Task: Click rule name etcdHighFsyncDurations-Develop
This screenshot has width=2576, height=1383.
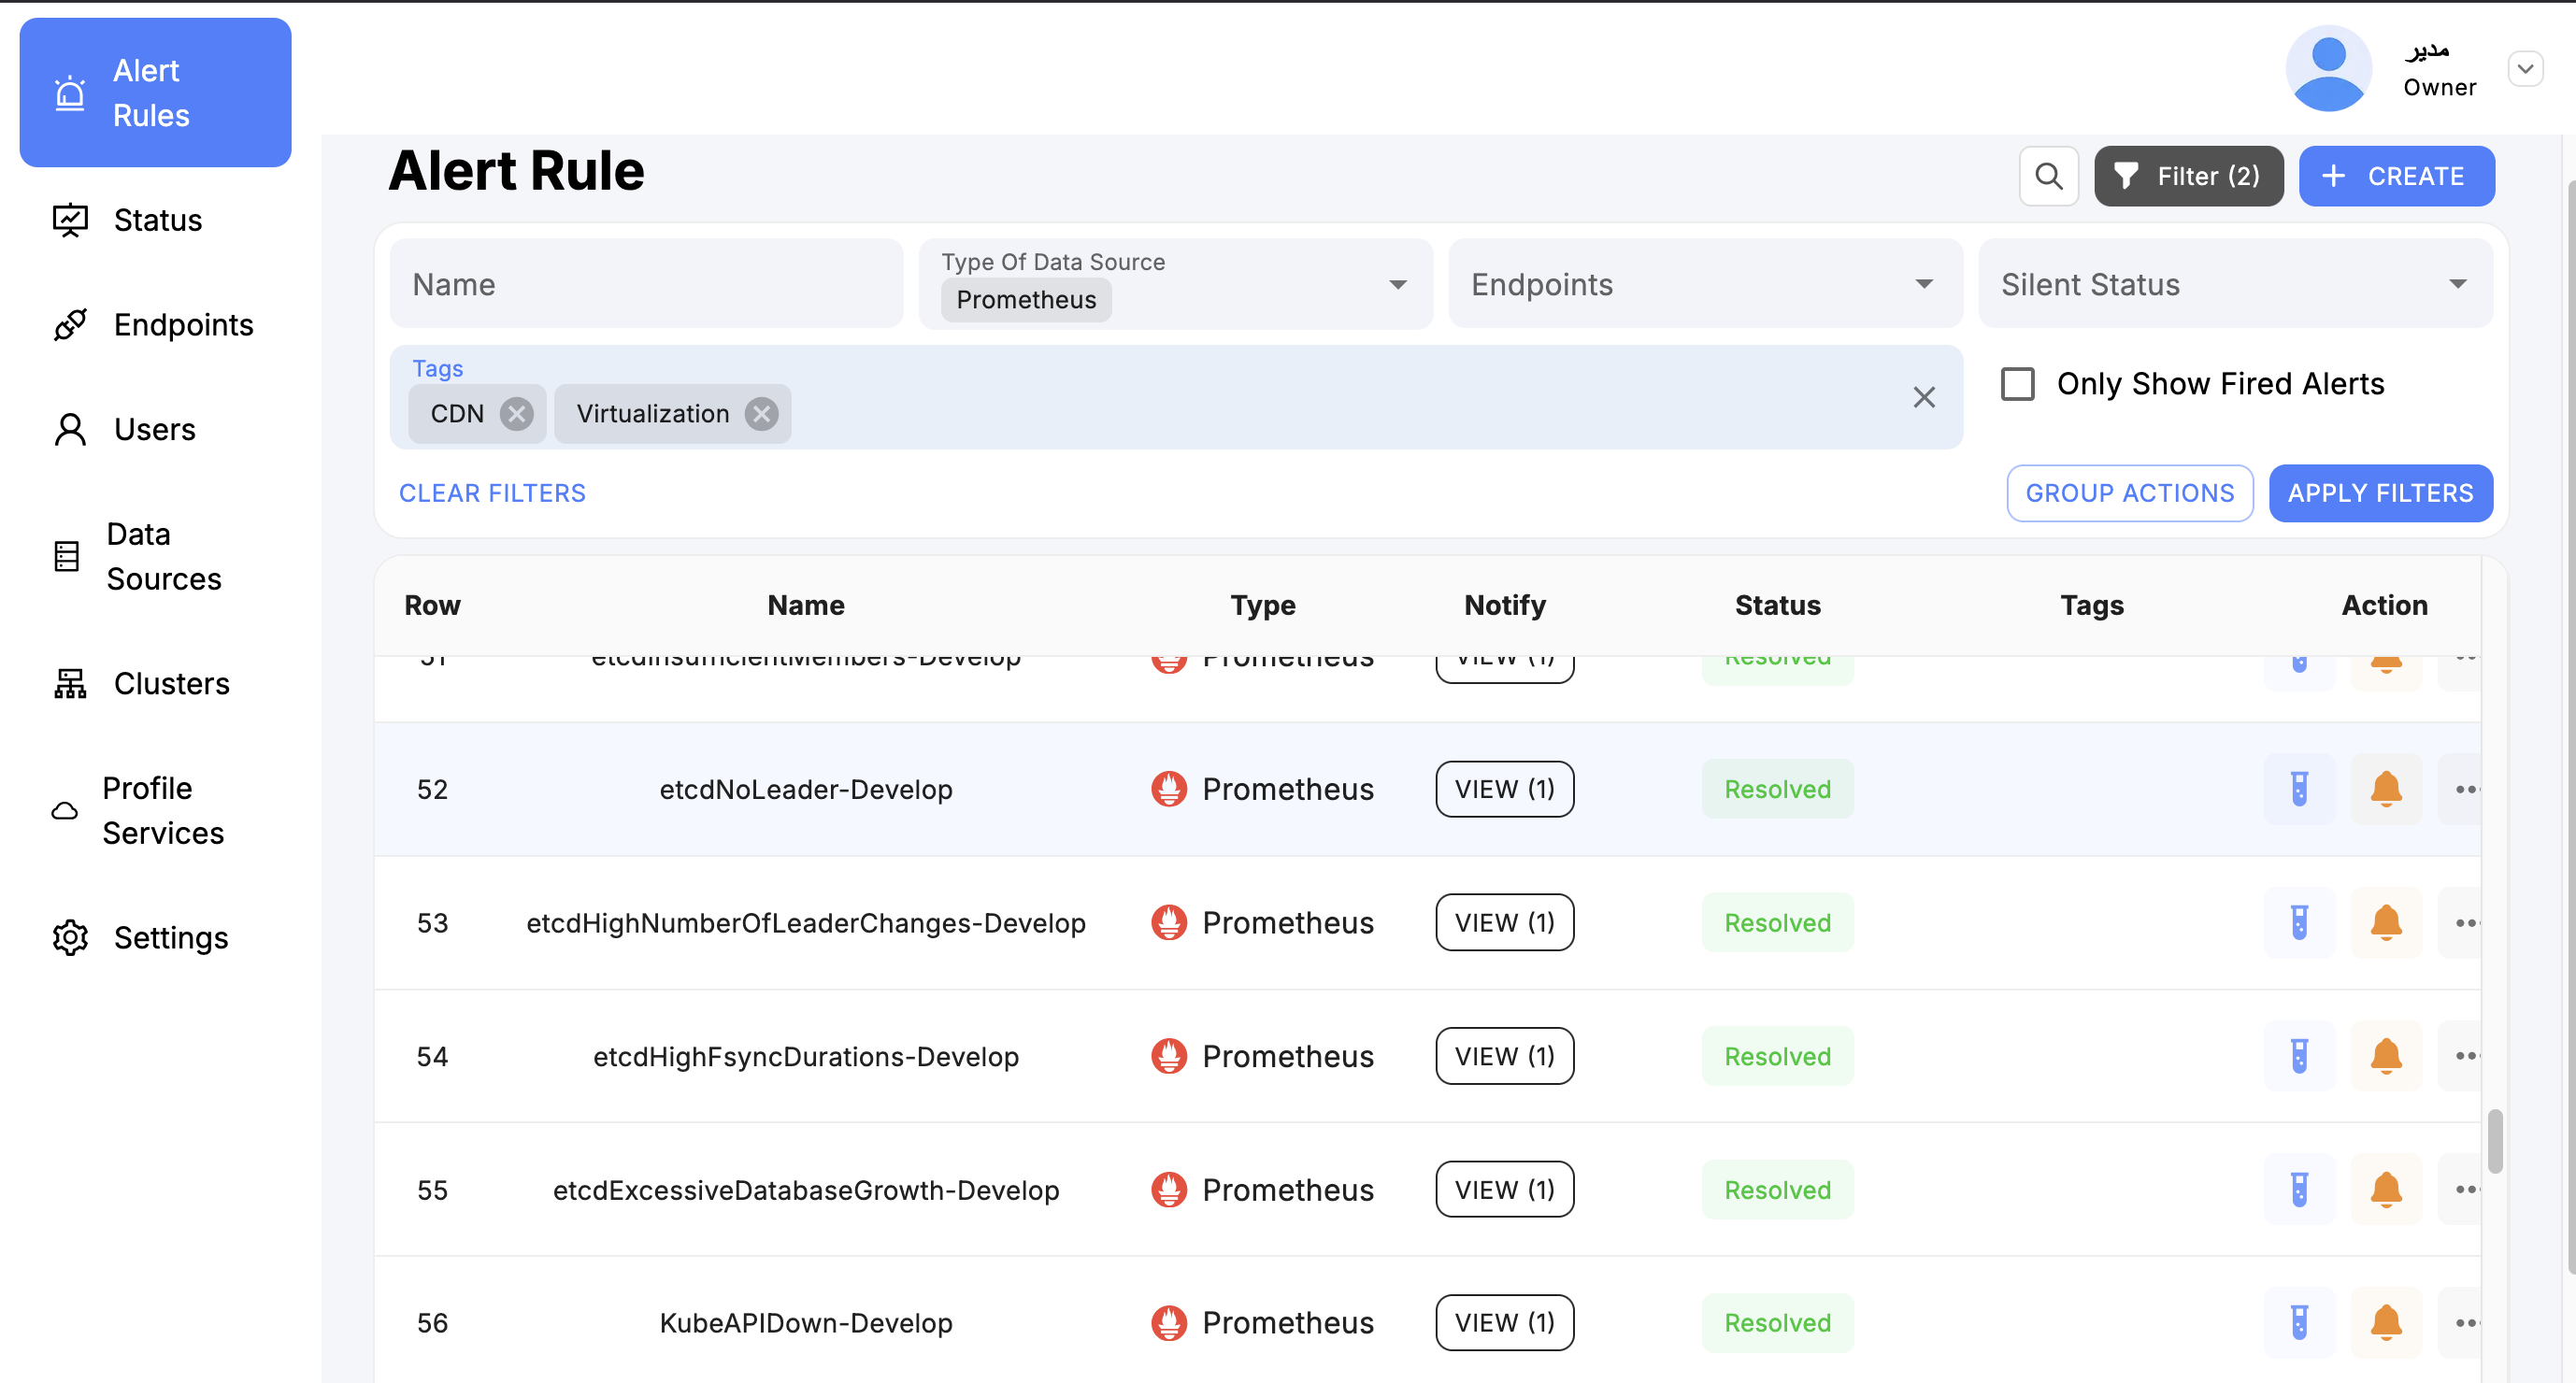Action: point(806,1056)
